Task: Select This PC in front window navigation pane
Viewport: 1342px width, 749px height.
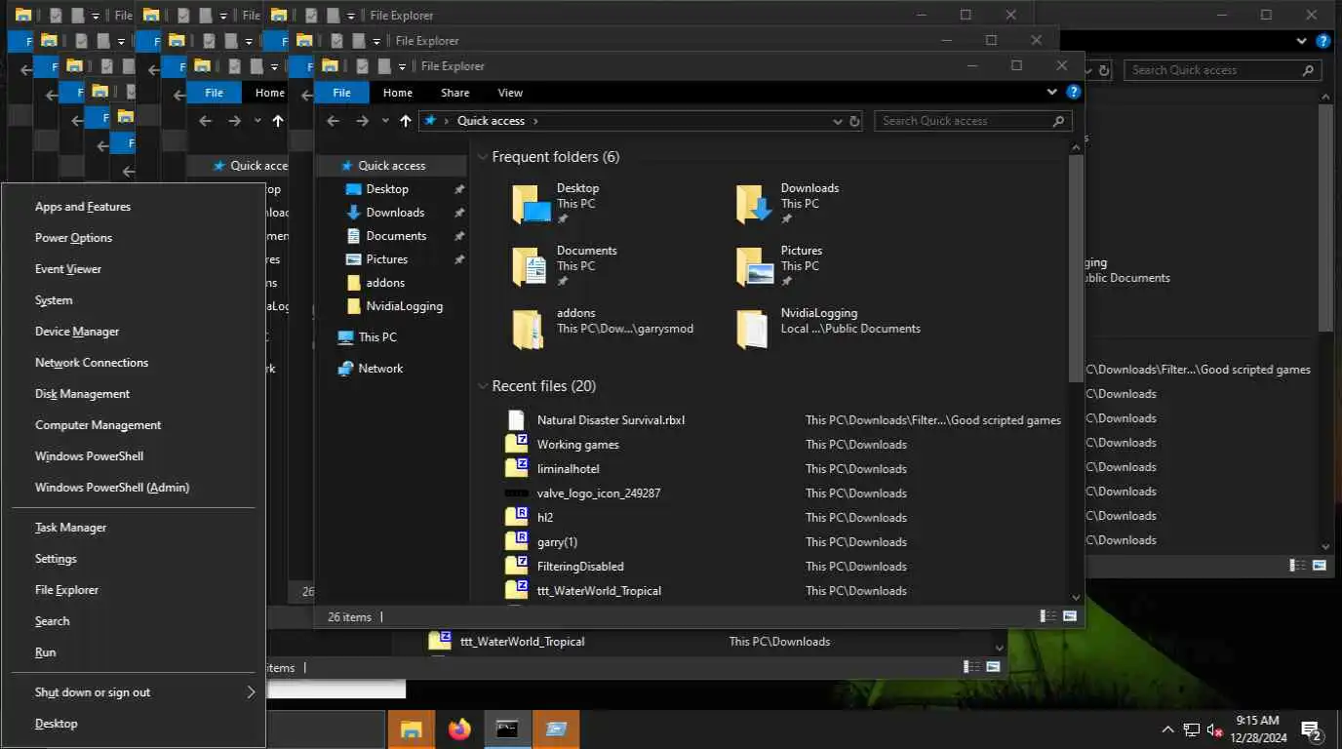Action: point(376,337)
